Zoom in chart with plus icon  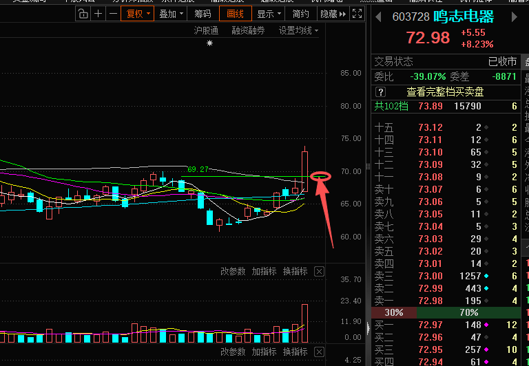[x=98, y=14]
